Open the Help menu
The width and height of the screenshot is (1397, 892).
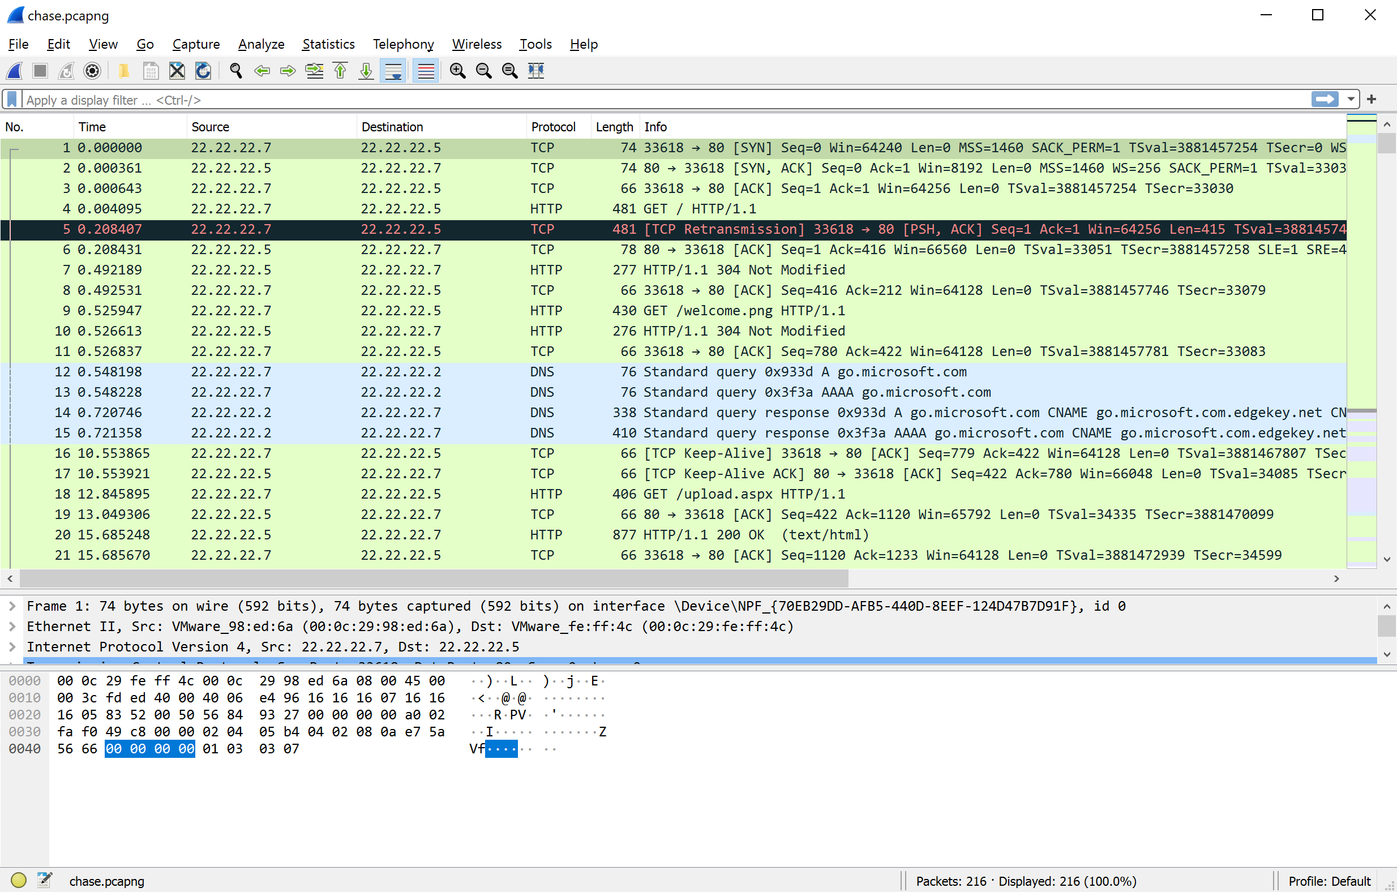coord(584,44)
